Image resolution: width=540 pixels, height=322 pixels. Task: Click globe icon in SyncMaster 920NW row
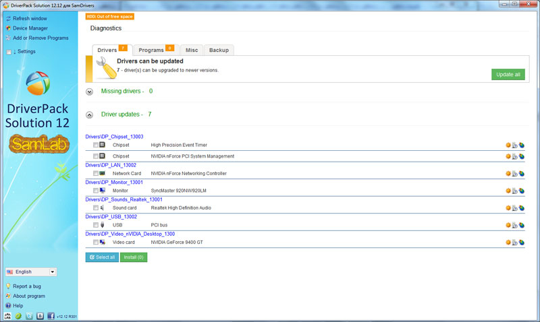522,191
